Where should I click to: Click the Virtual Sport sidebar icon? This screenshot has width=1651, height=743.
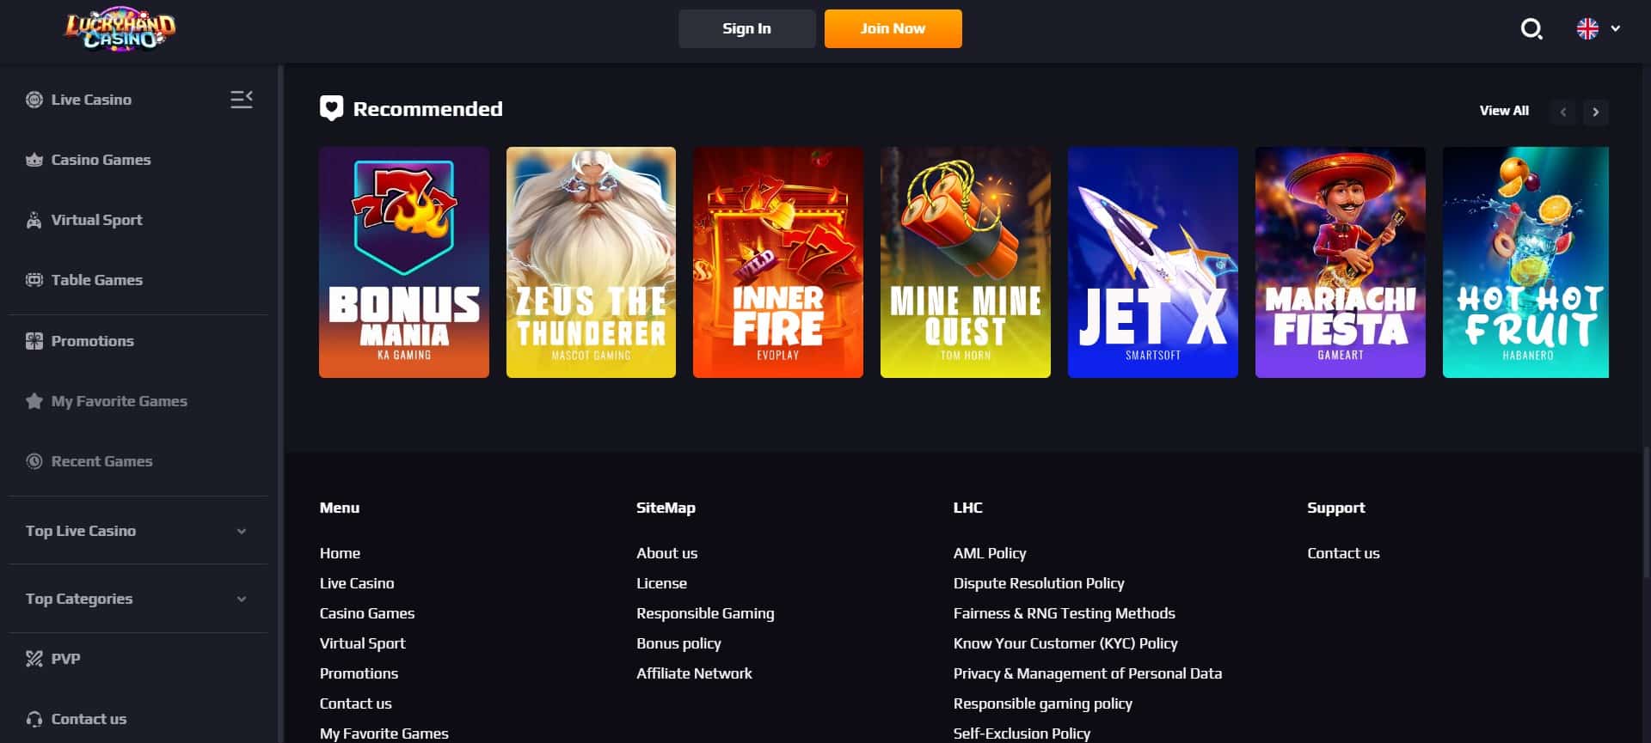[x=34, y=220]
